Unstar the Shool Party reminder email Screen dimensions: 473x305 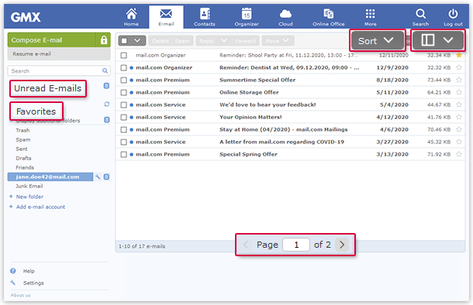click(x=459, y=55)
